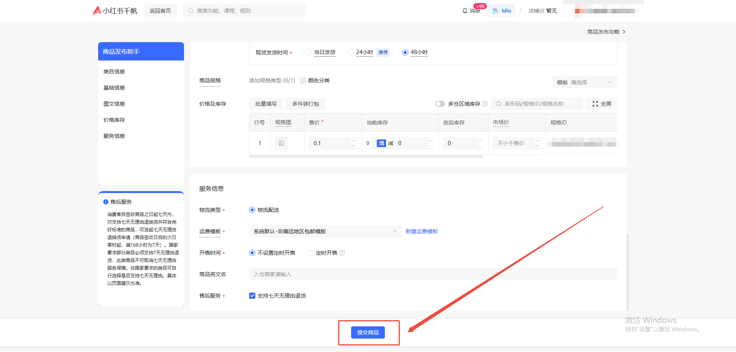736x352 pixels.
Task: Toggle the 多仓区域库存 switch
Action: (x=440, y=104)
